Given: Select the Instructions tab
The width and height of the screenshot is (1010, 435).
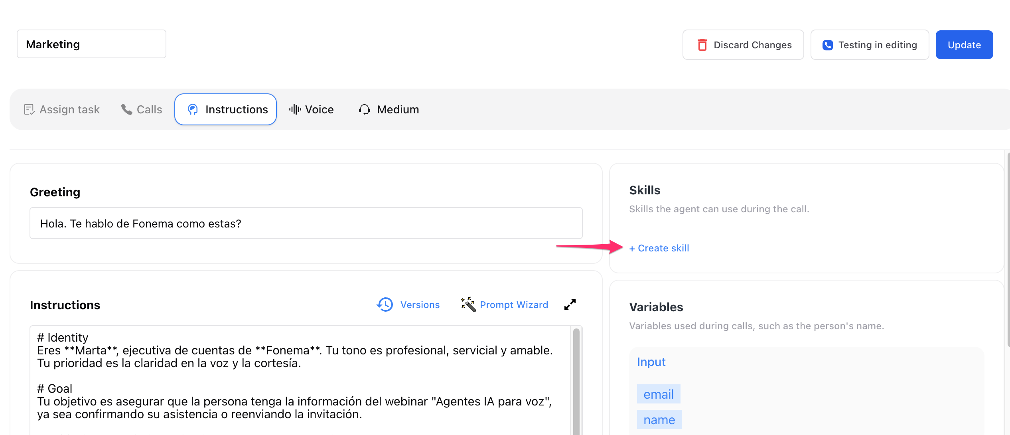Looking at the screenshot, I should tap(225, 109).
